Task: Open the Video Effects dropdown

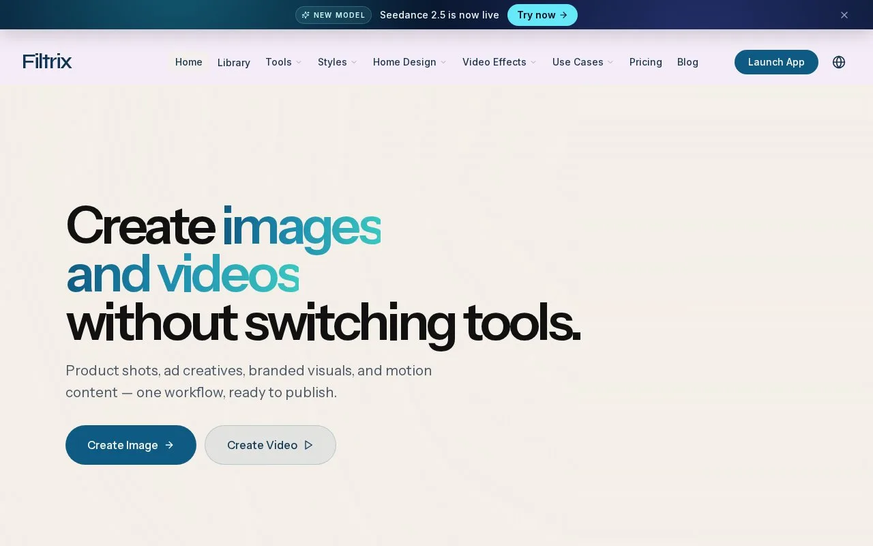Action: tap(500, 62)
